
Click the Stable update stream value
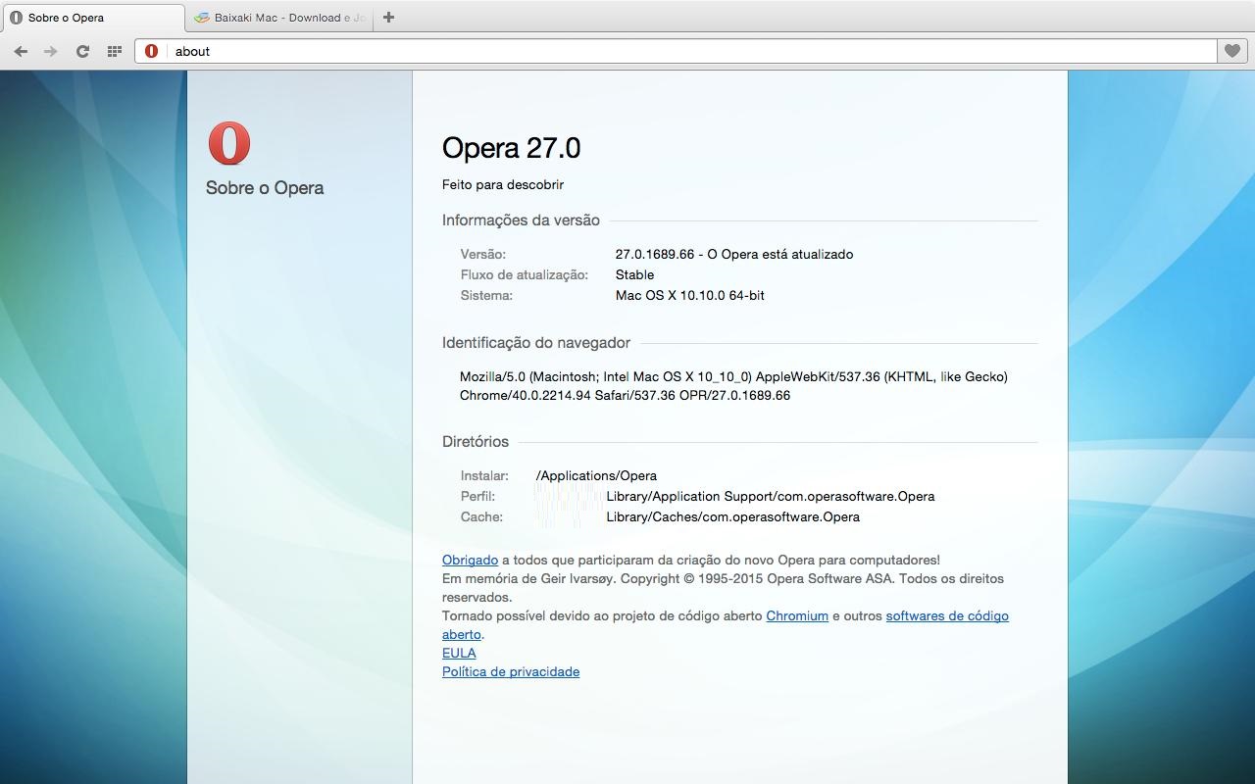point(634,274)
